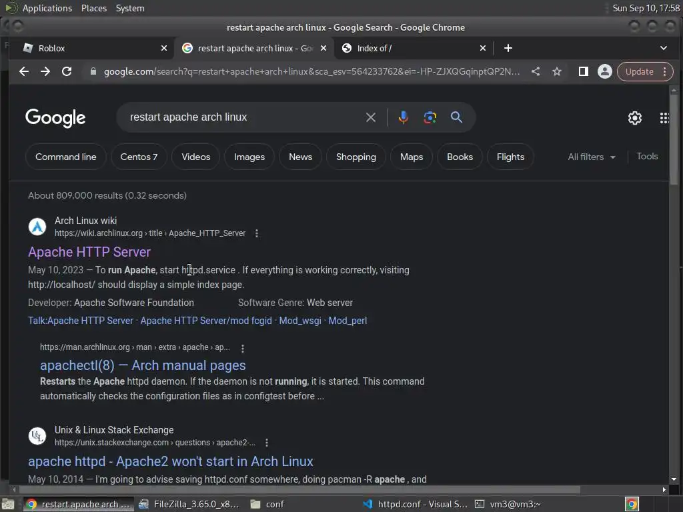Close the Index of / tab

(x=483, y=48)
